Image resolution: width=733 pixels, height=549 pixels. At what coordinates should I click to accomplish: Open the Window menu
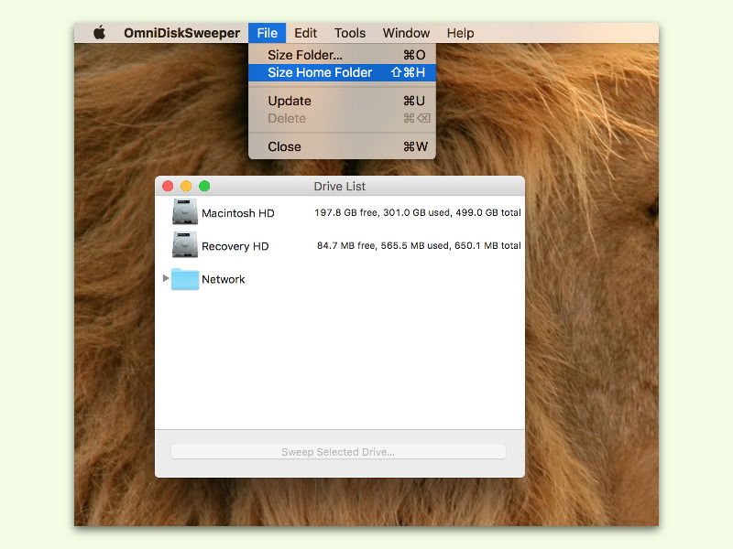point(406,33)
